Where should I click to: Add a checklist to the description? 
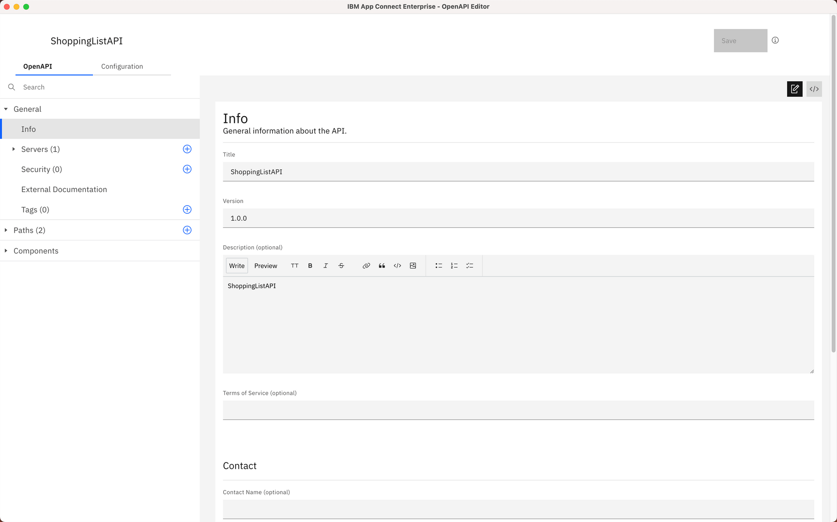click(469, 266)
